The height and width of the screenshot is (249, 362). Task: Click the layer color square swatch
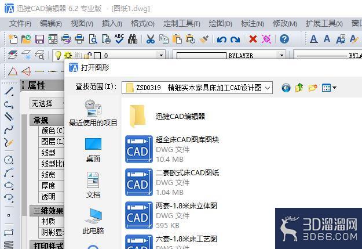pos(97,56)
